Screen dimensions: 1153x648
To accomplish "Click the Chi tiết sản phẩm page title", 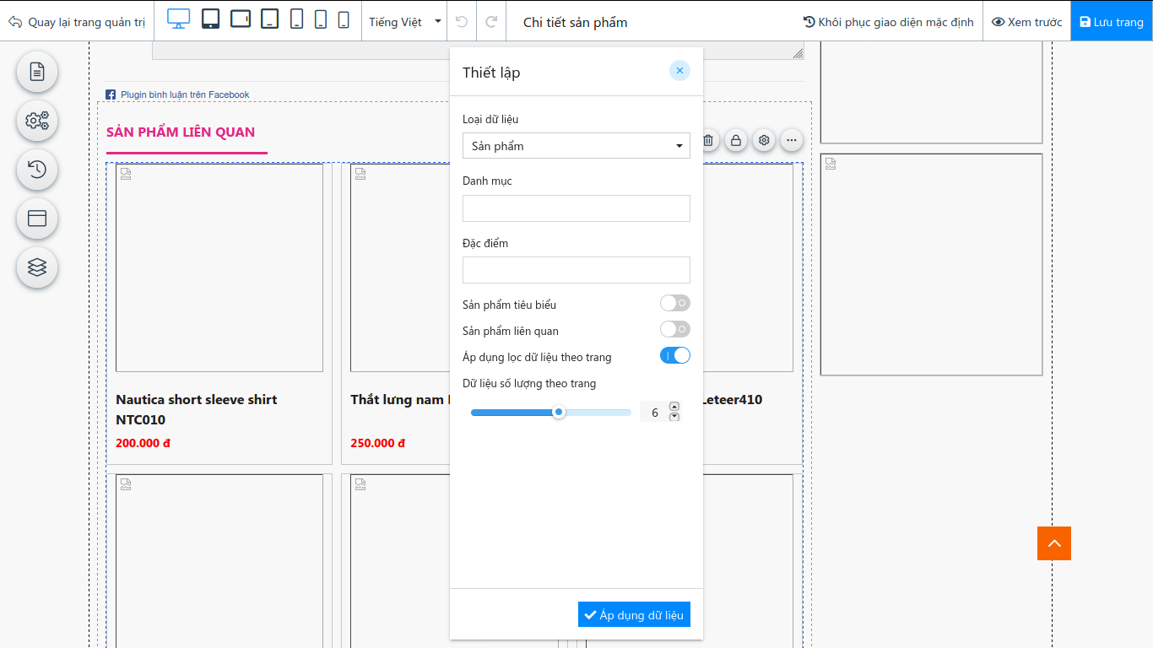I will [x=576, y=22].
